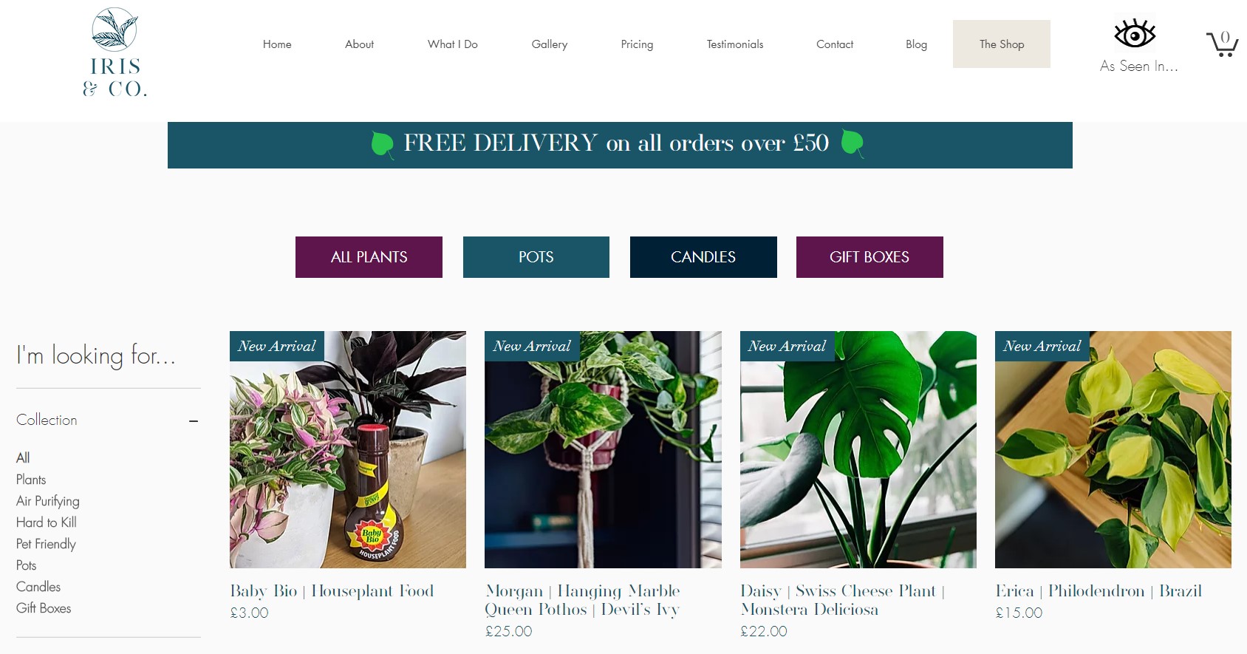The height and width of the screenshot is (654, 1247).
Task: Go to The Shop tab
Action: click(x=1002, y=44)
